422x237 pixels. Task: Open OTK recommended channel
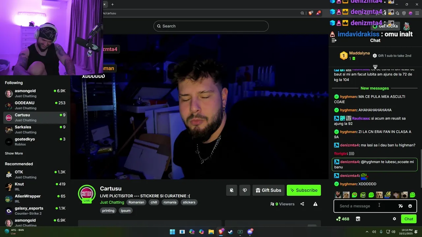point(35,174)
